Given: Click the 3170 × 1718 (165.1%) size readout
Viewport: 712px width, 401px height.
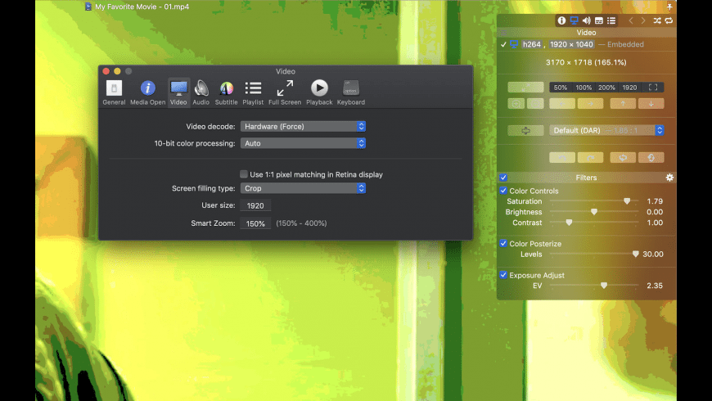Looking at the screenshot, I should [586, 62].
